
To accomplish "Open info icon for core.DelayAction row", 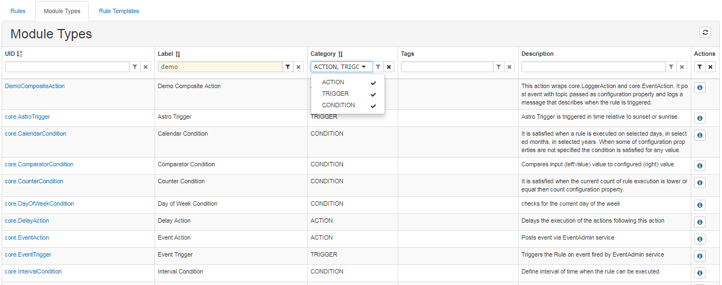I will click(700, 222).
